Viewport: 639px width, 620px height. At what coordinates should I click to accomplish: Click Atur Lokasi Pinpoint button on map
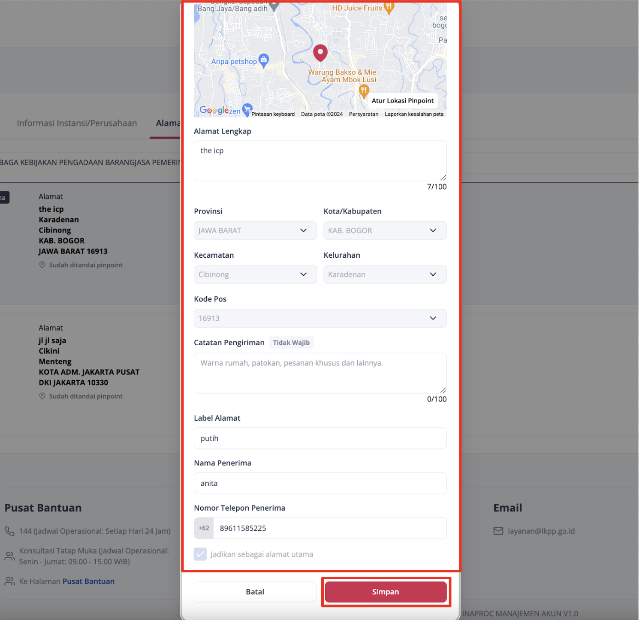pos(403,101)
